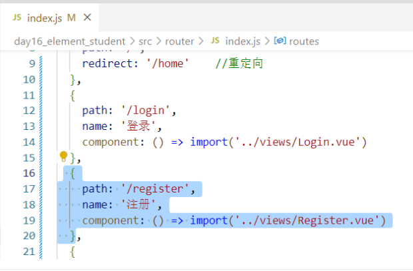The image size is (413, 271).
Task: Click '../views/Register.vue' import path
Action: [x=307, y=220]
